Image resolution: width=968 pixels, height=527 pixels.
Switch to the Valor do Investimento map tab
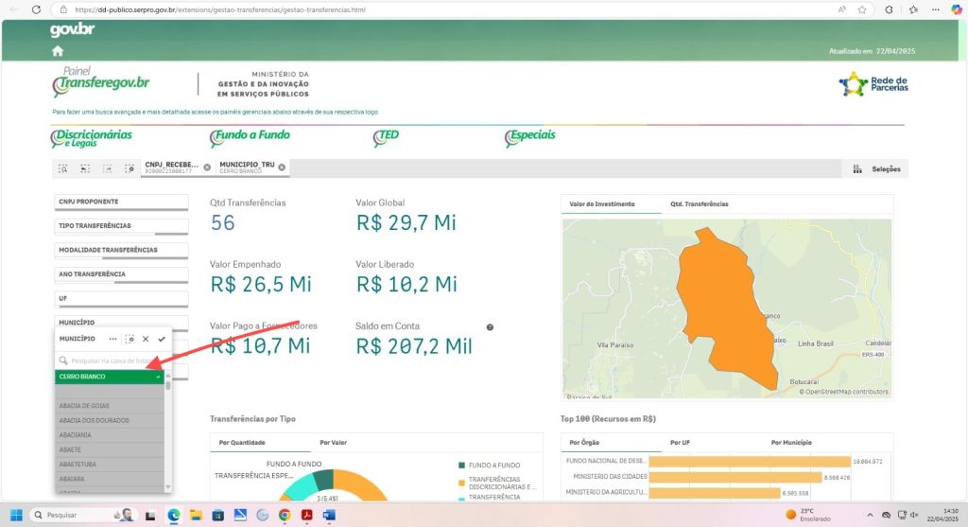point(602,203)
